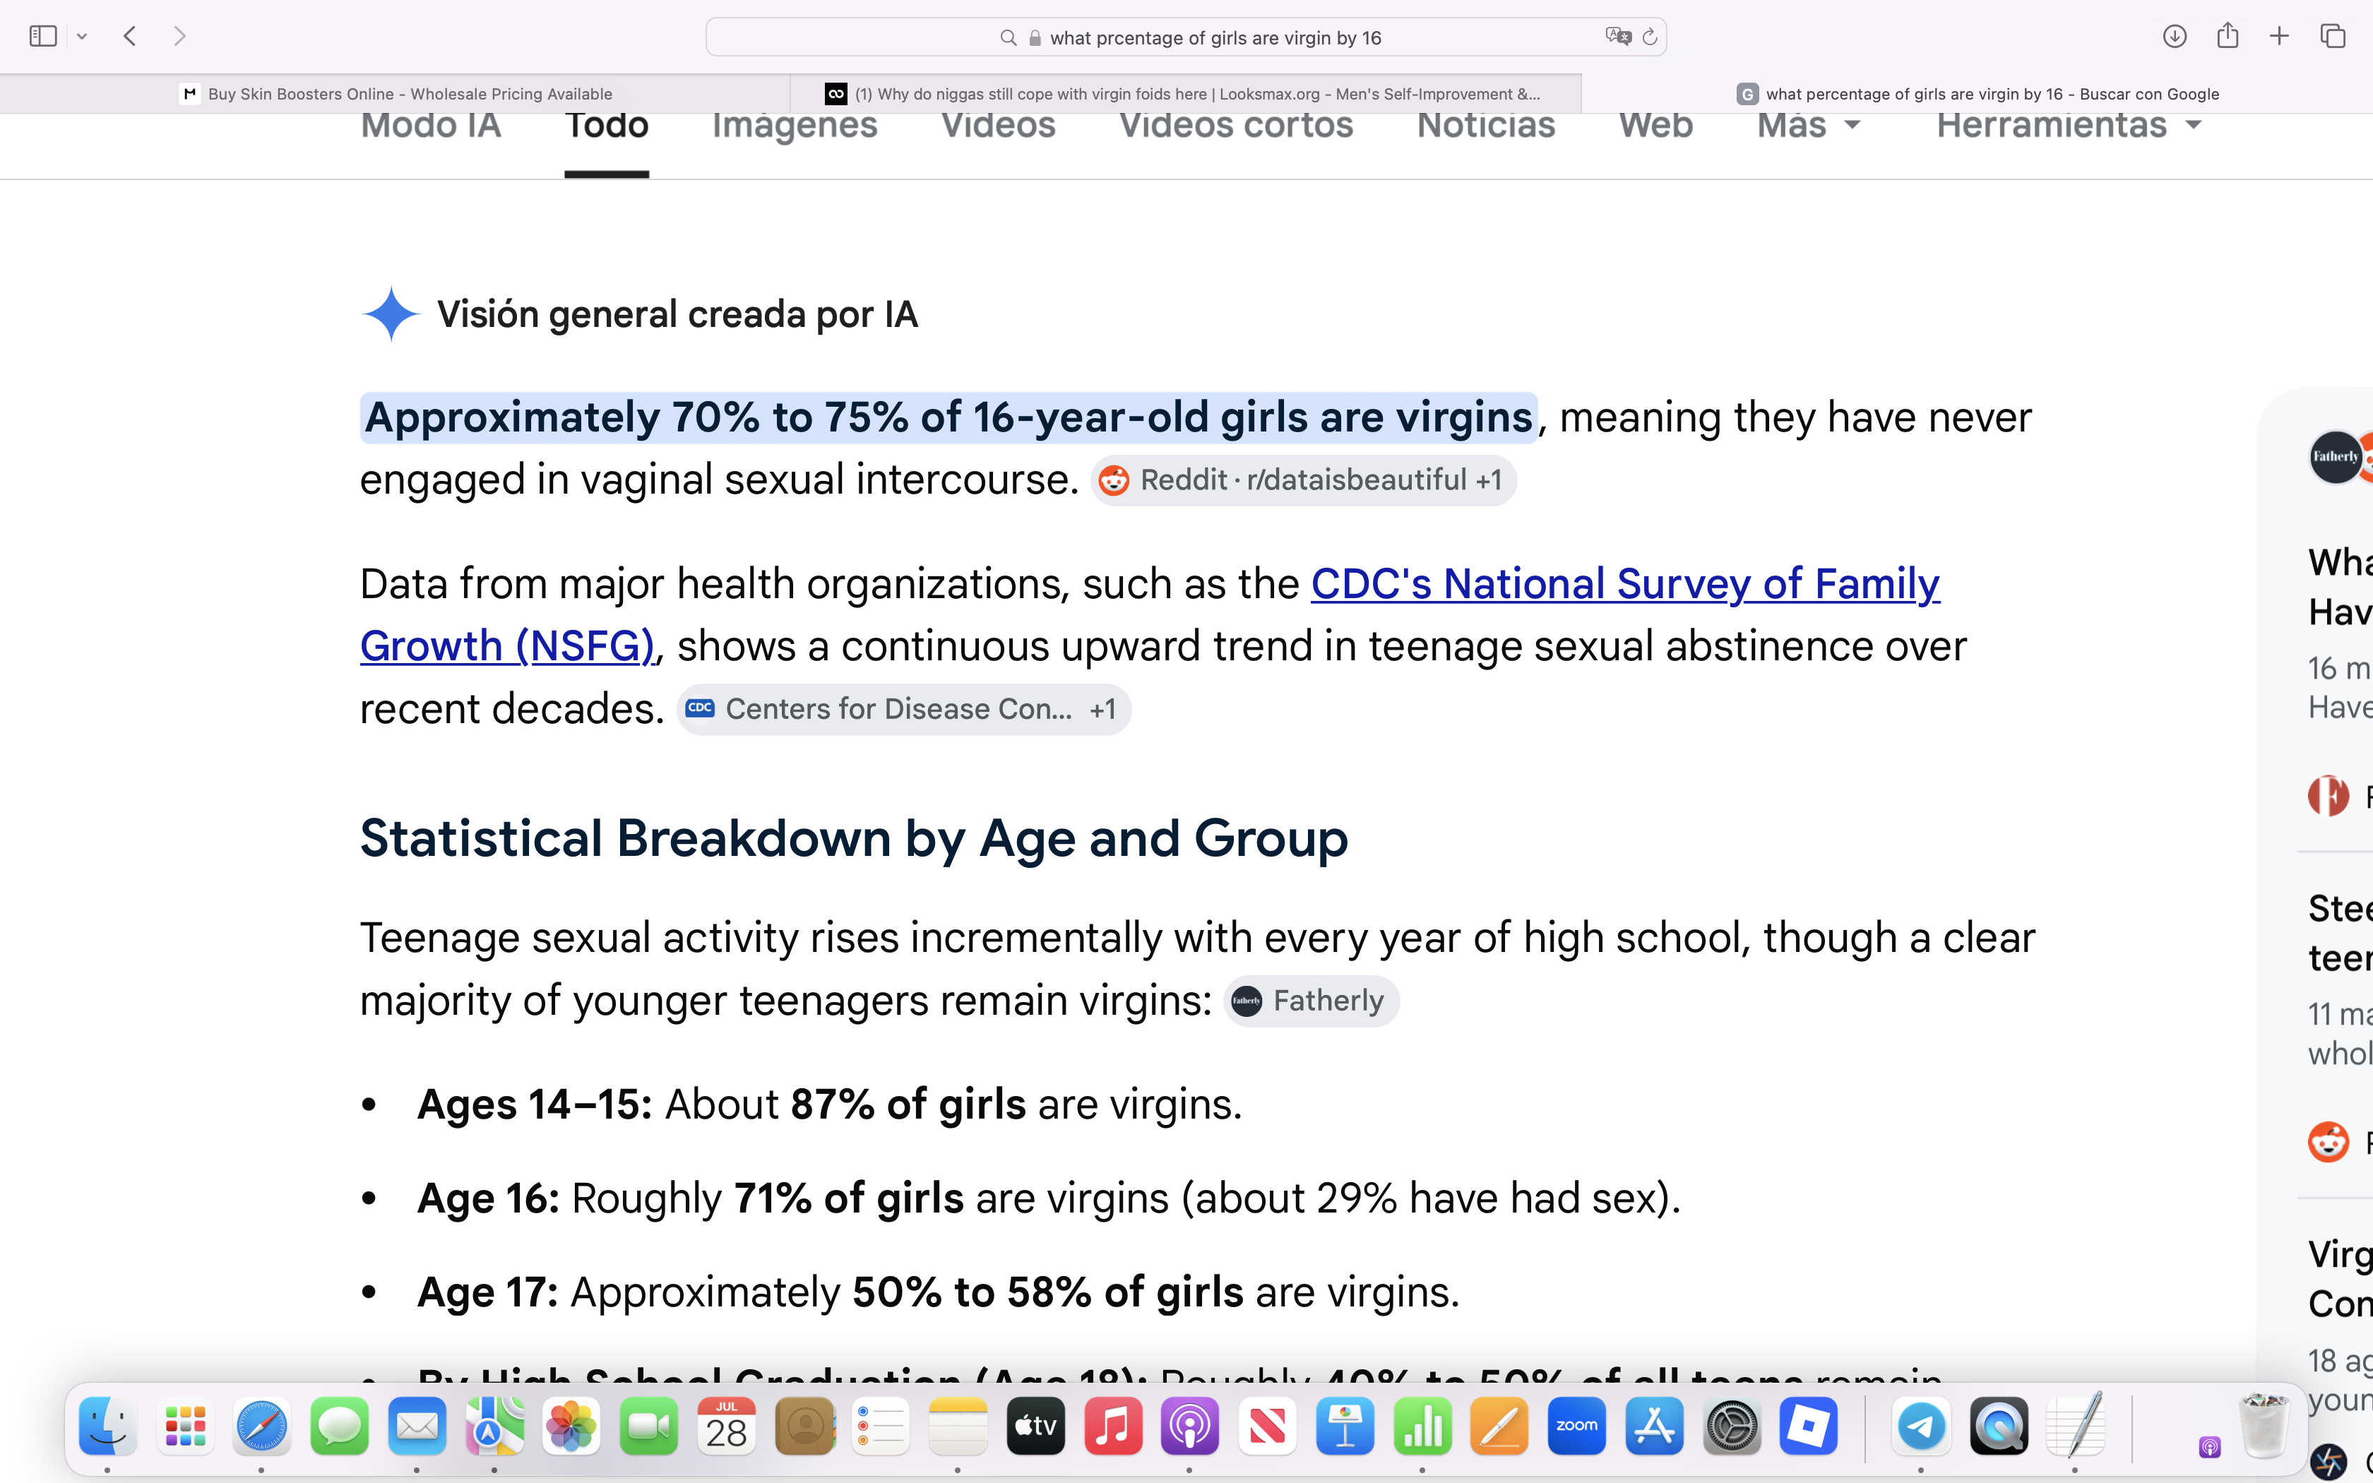The width and height of the screenshot is (2373, 1483).
Task: Open the Downloads icon in toolbar
Action: 2175,36
